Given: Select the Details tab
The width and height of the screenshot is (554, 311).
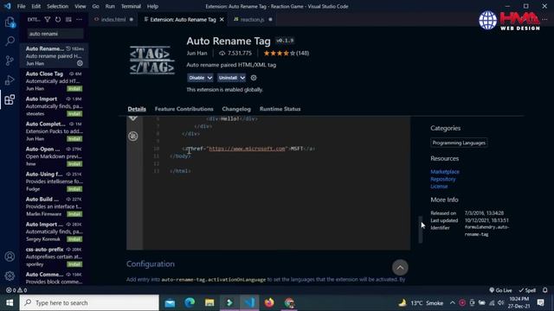Looking at the screenshot, I should pos(137,109).
